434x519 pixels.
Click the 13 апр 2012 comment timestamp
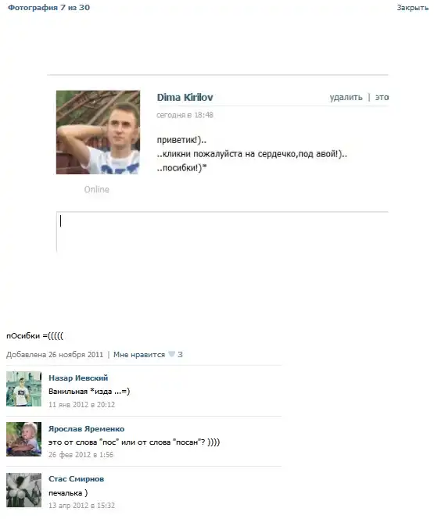pyautogui.click(x=82, y=506)
